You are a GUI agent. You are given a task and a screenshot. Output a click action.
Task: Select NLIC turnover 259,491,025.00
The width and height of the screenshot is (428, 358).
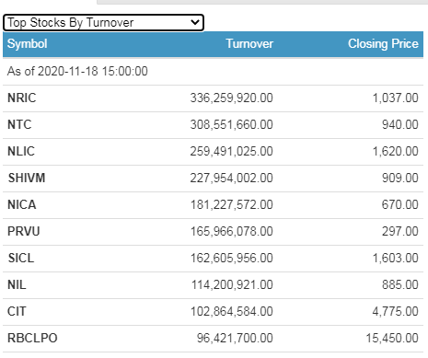click(x=231, y=152)
